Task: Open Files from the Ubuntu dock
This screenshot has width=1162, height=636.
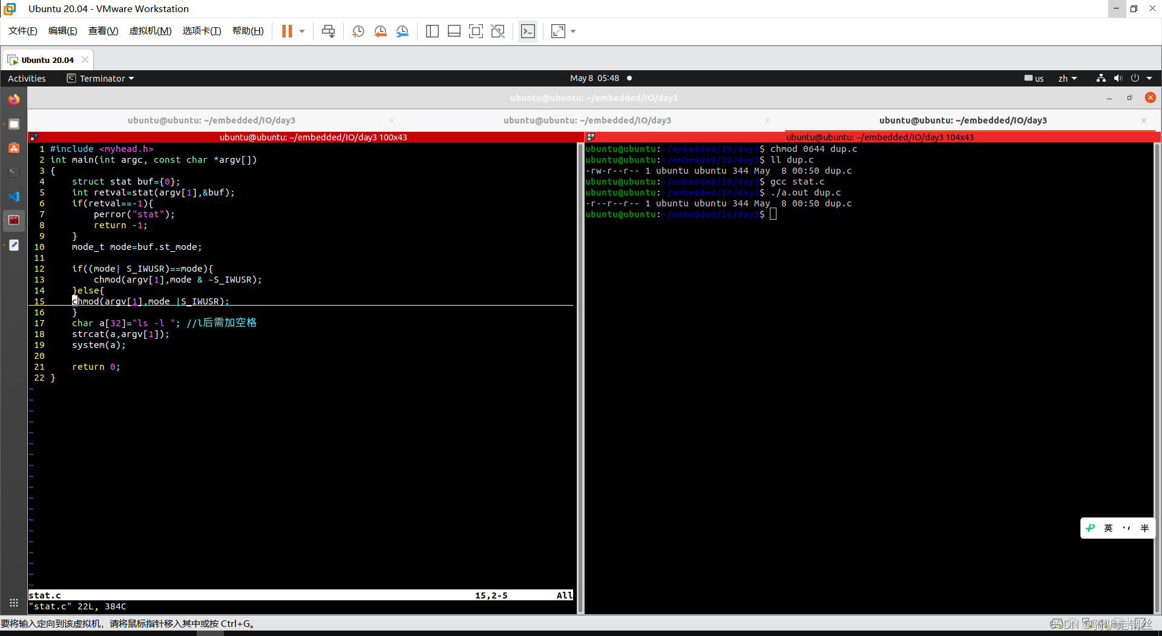Action: coord(14,124)
